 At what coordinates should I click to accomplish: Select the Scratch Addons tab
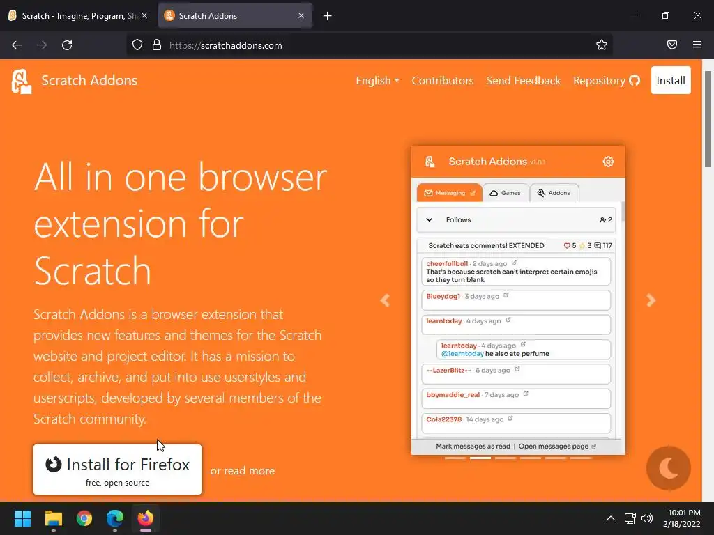pyautogui.click(x=236, y=15)
